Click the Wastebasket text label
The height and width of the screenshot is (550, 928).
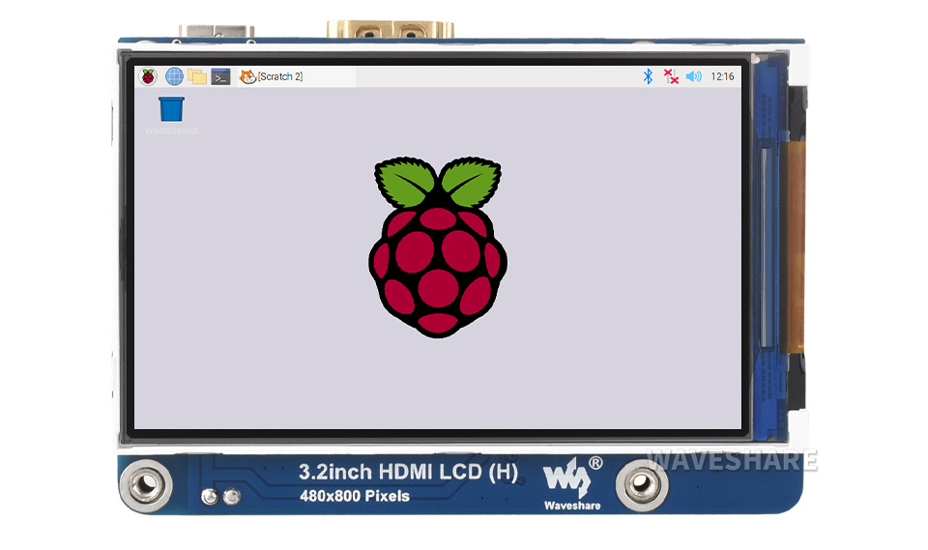point(171,130)
